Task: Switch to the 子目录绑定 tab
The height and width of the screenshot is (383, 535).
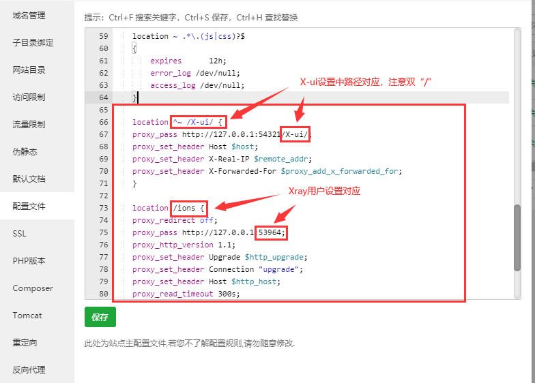Action: point(33,42)
